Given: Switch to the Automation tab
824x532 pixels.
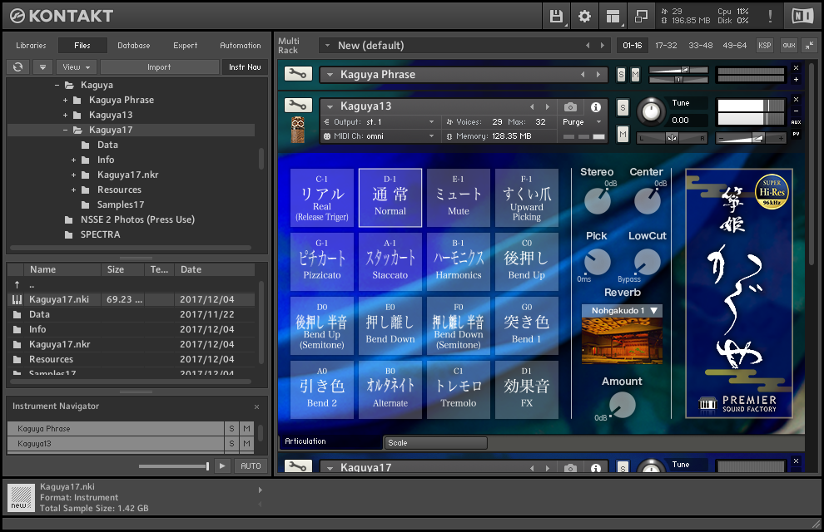Looking at the screenshot, I should click(241, 46).
